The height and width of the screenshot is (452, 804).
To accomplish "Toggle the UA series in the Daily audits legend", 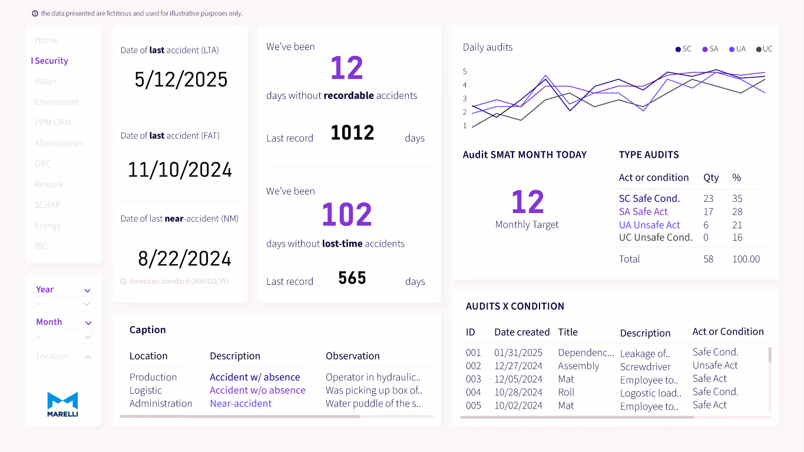I will (x=737, y=49).
